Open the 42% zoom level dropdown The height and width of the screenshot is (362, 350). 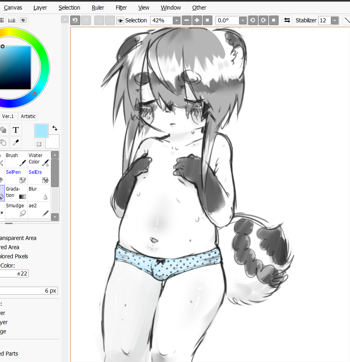click(x=176, y=20)
